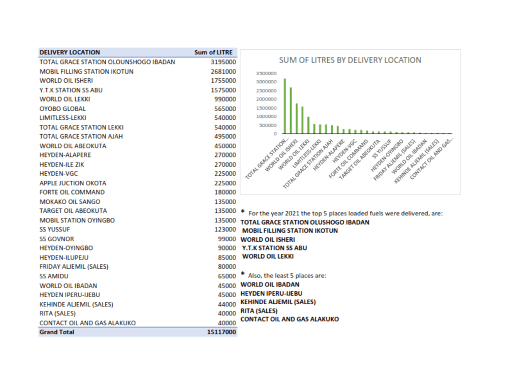Screen dimensions: 508x381
Task: Select the value 123000
Action: pyautogui.click(x=225, y=230)
